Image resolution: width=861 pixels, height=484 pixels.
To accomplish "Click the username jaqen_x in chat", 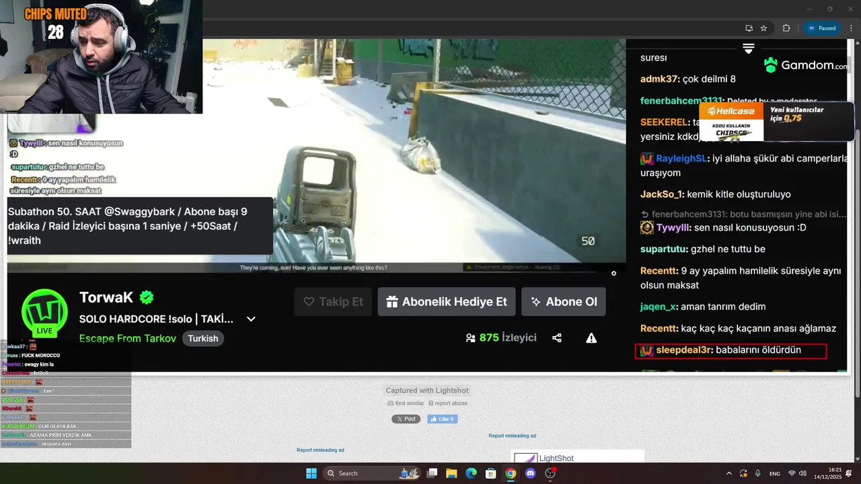I will tap(659, 307).
